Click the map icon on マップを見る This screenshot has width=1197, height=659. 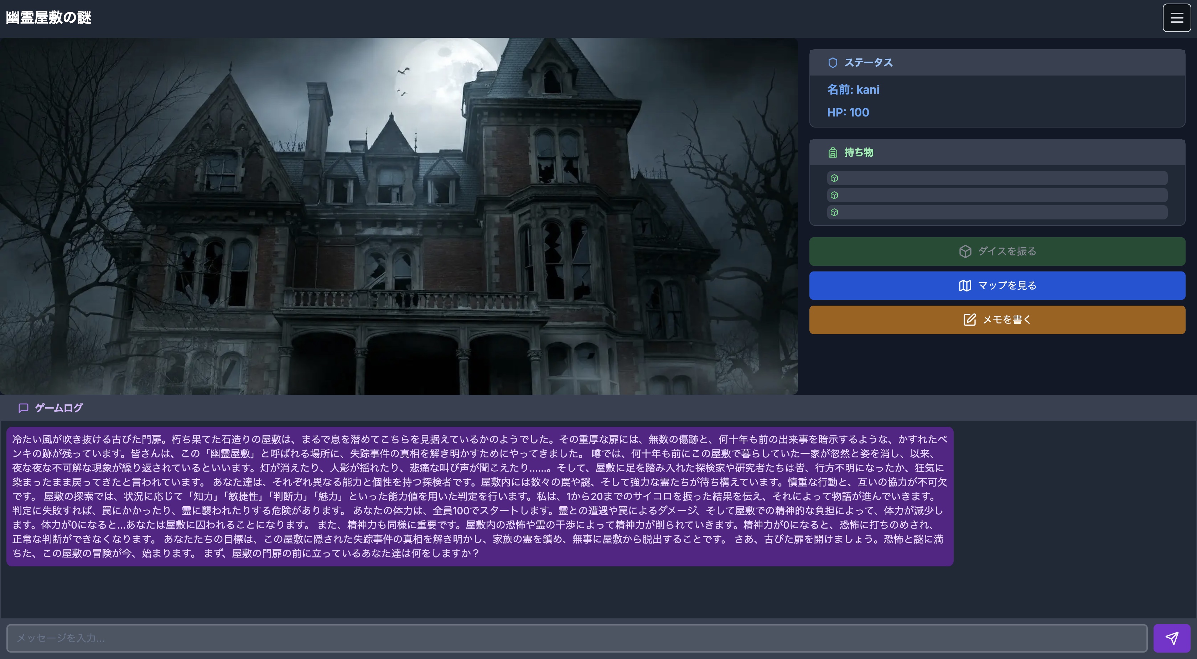[965, 286]
